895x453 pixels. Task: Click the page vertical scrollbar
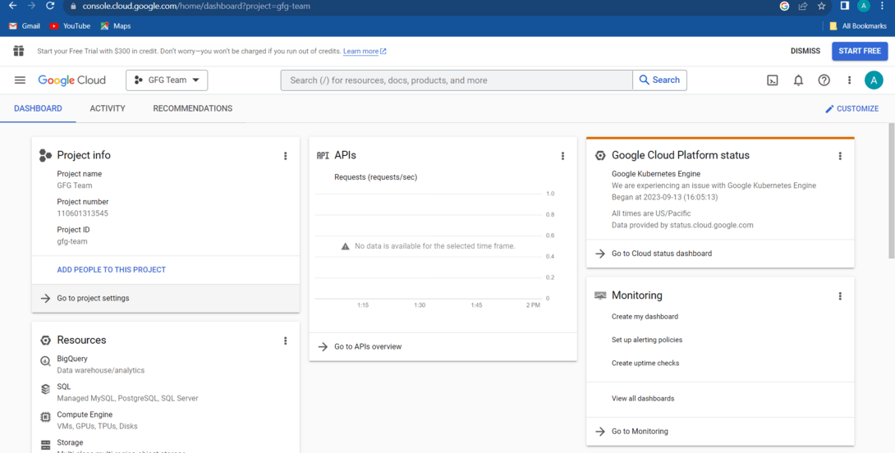pyautogui.click(x=891, y=189)
